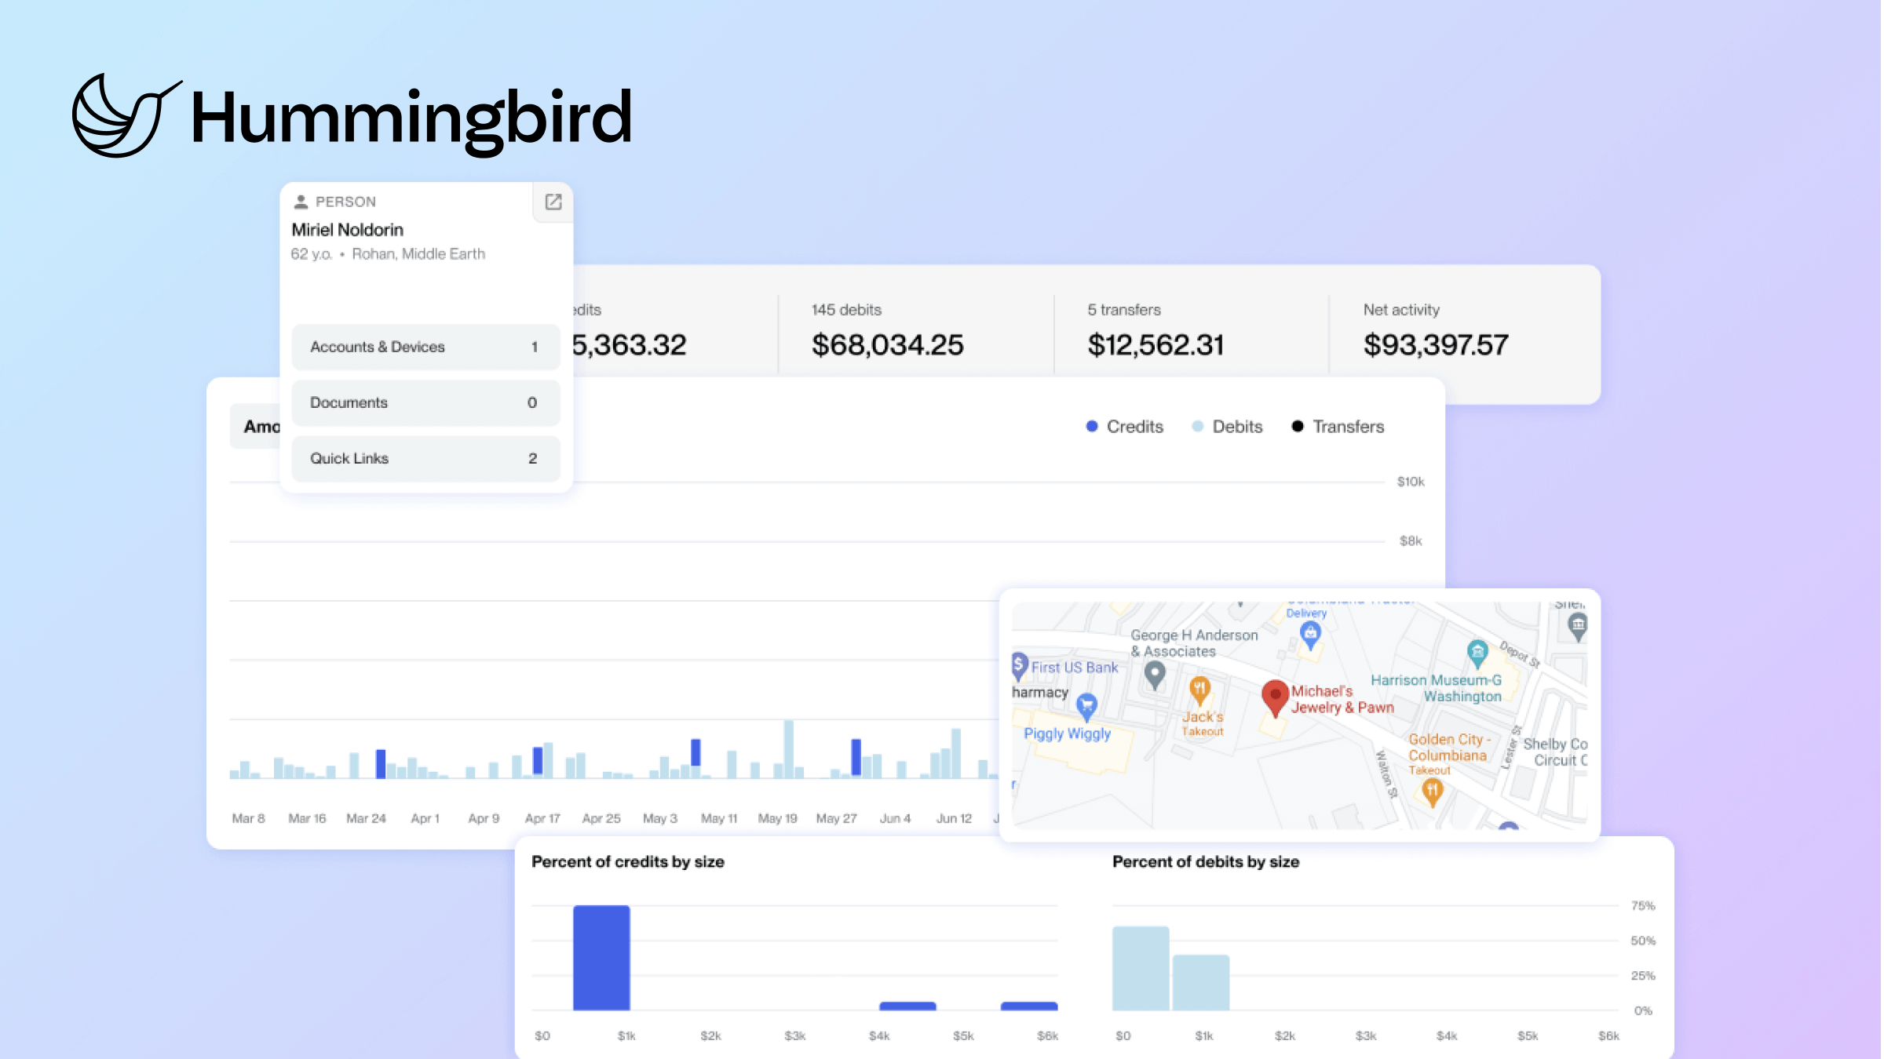Click the Mar 24 axis label

click(x=366, y=818)
